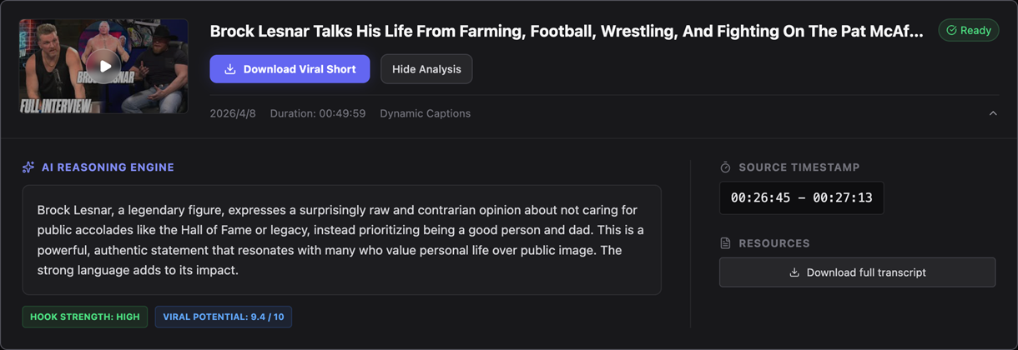Click the Source Timestamp heading text
This screenshot has height=350, width=1018.
coord(799,167)
